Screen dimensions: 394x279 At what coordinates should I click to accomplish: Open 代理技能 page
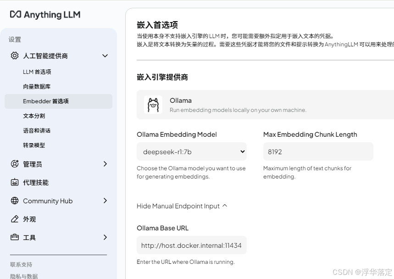[x=36, y=183]
